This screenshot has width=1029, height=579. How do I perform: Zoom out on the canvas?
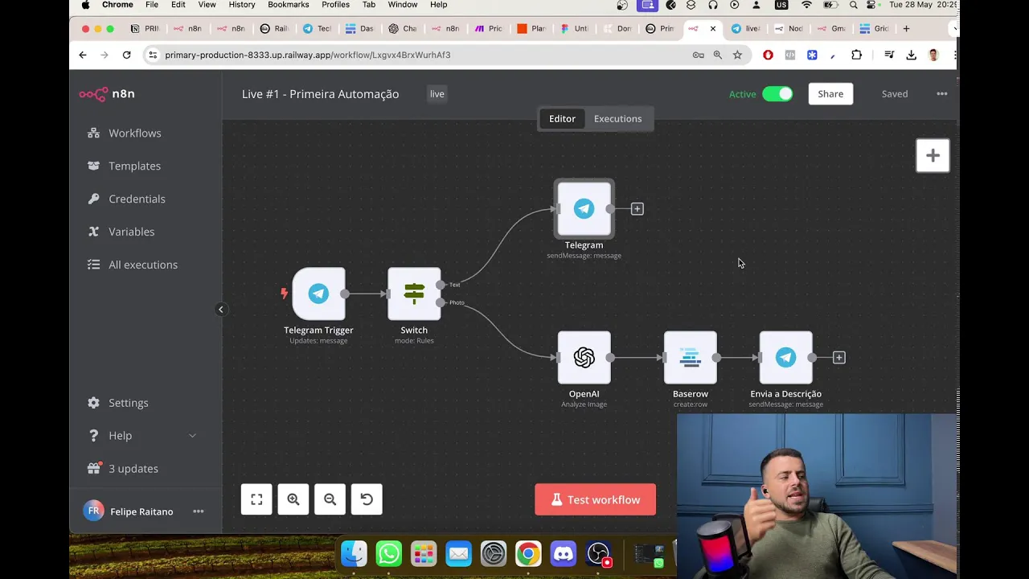pos(330,499)
